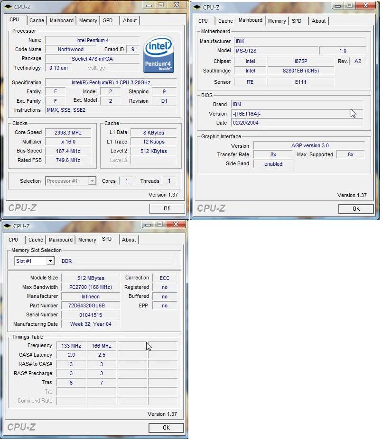Click memory Manufacturer value Infineon
Screen dimensions: 382x440
pos(91,296)
